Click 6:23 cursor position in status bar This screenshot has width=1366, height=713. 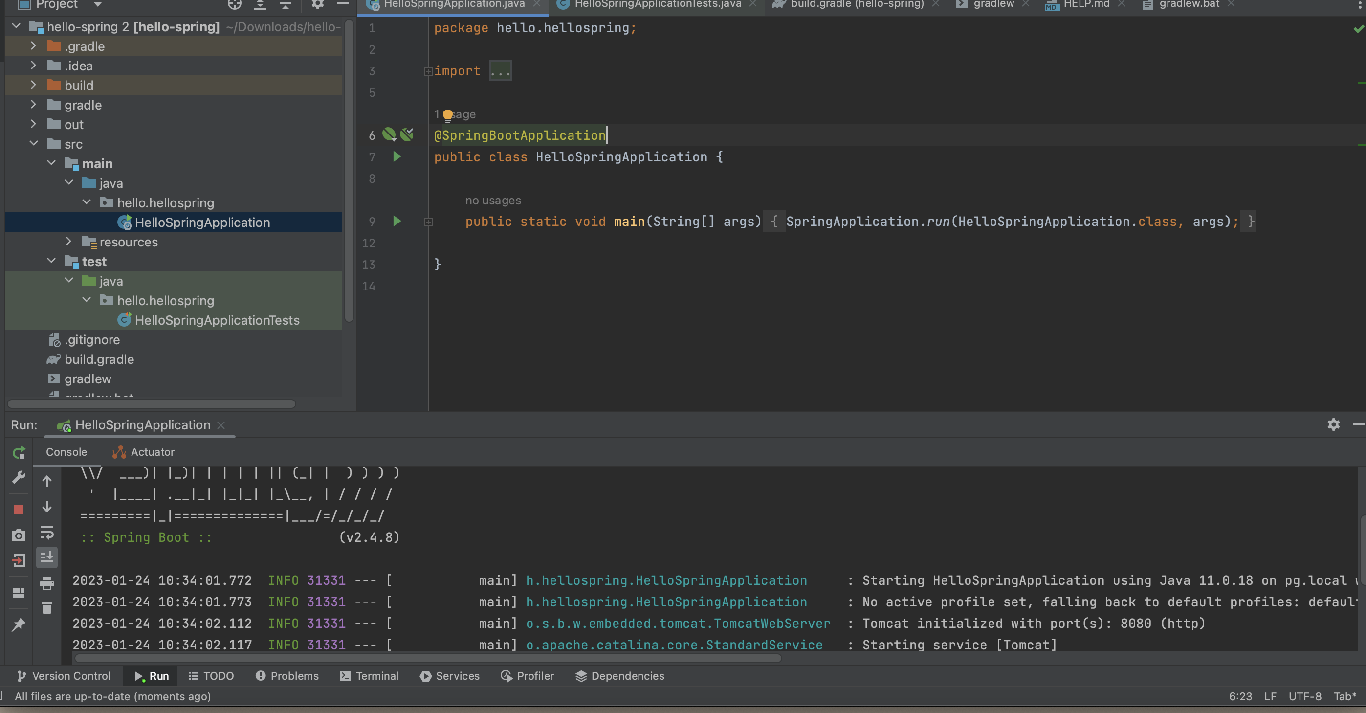pos(1240,696)
